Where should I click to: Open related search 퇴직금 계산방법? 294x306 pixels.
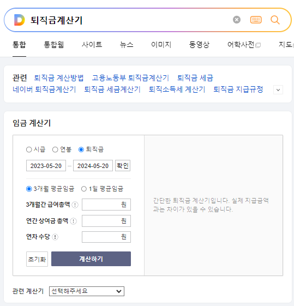tap(59, 78)
